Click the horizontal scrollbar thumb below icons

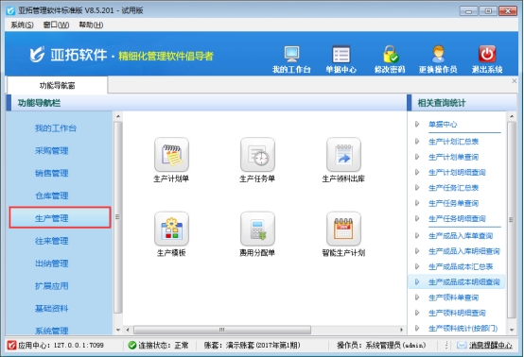click(x=222, y=330)
